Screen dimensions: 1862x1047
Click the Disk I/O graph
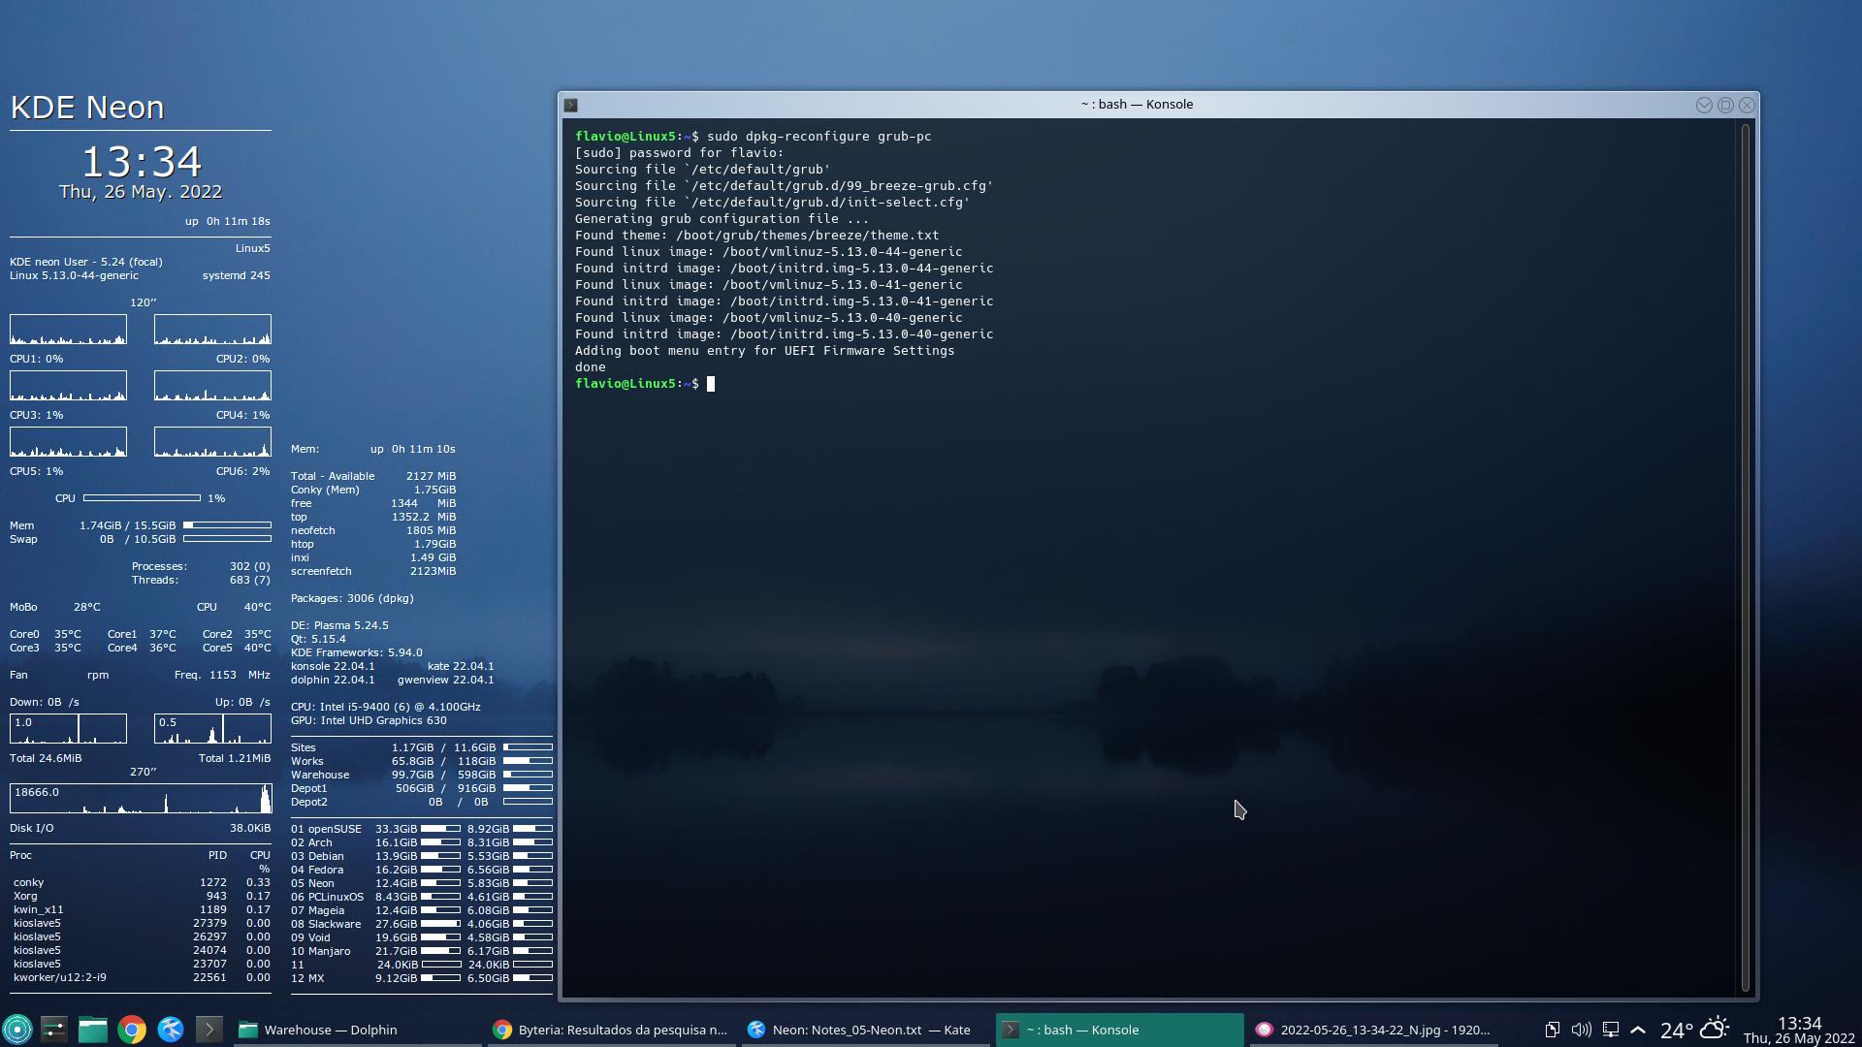coord(141,799)
